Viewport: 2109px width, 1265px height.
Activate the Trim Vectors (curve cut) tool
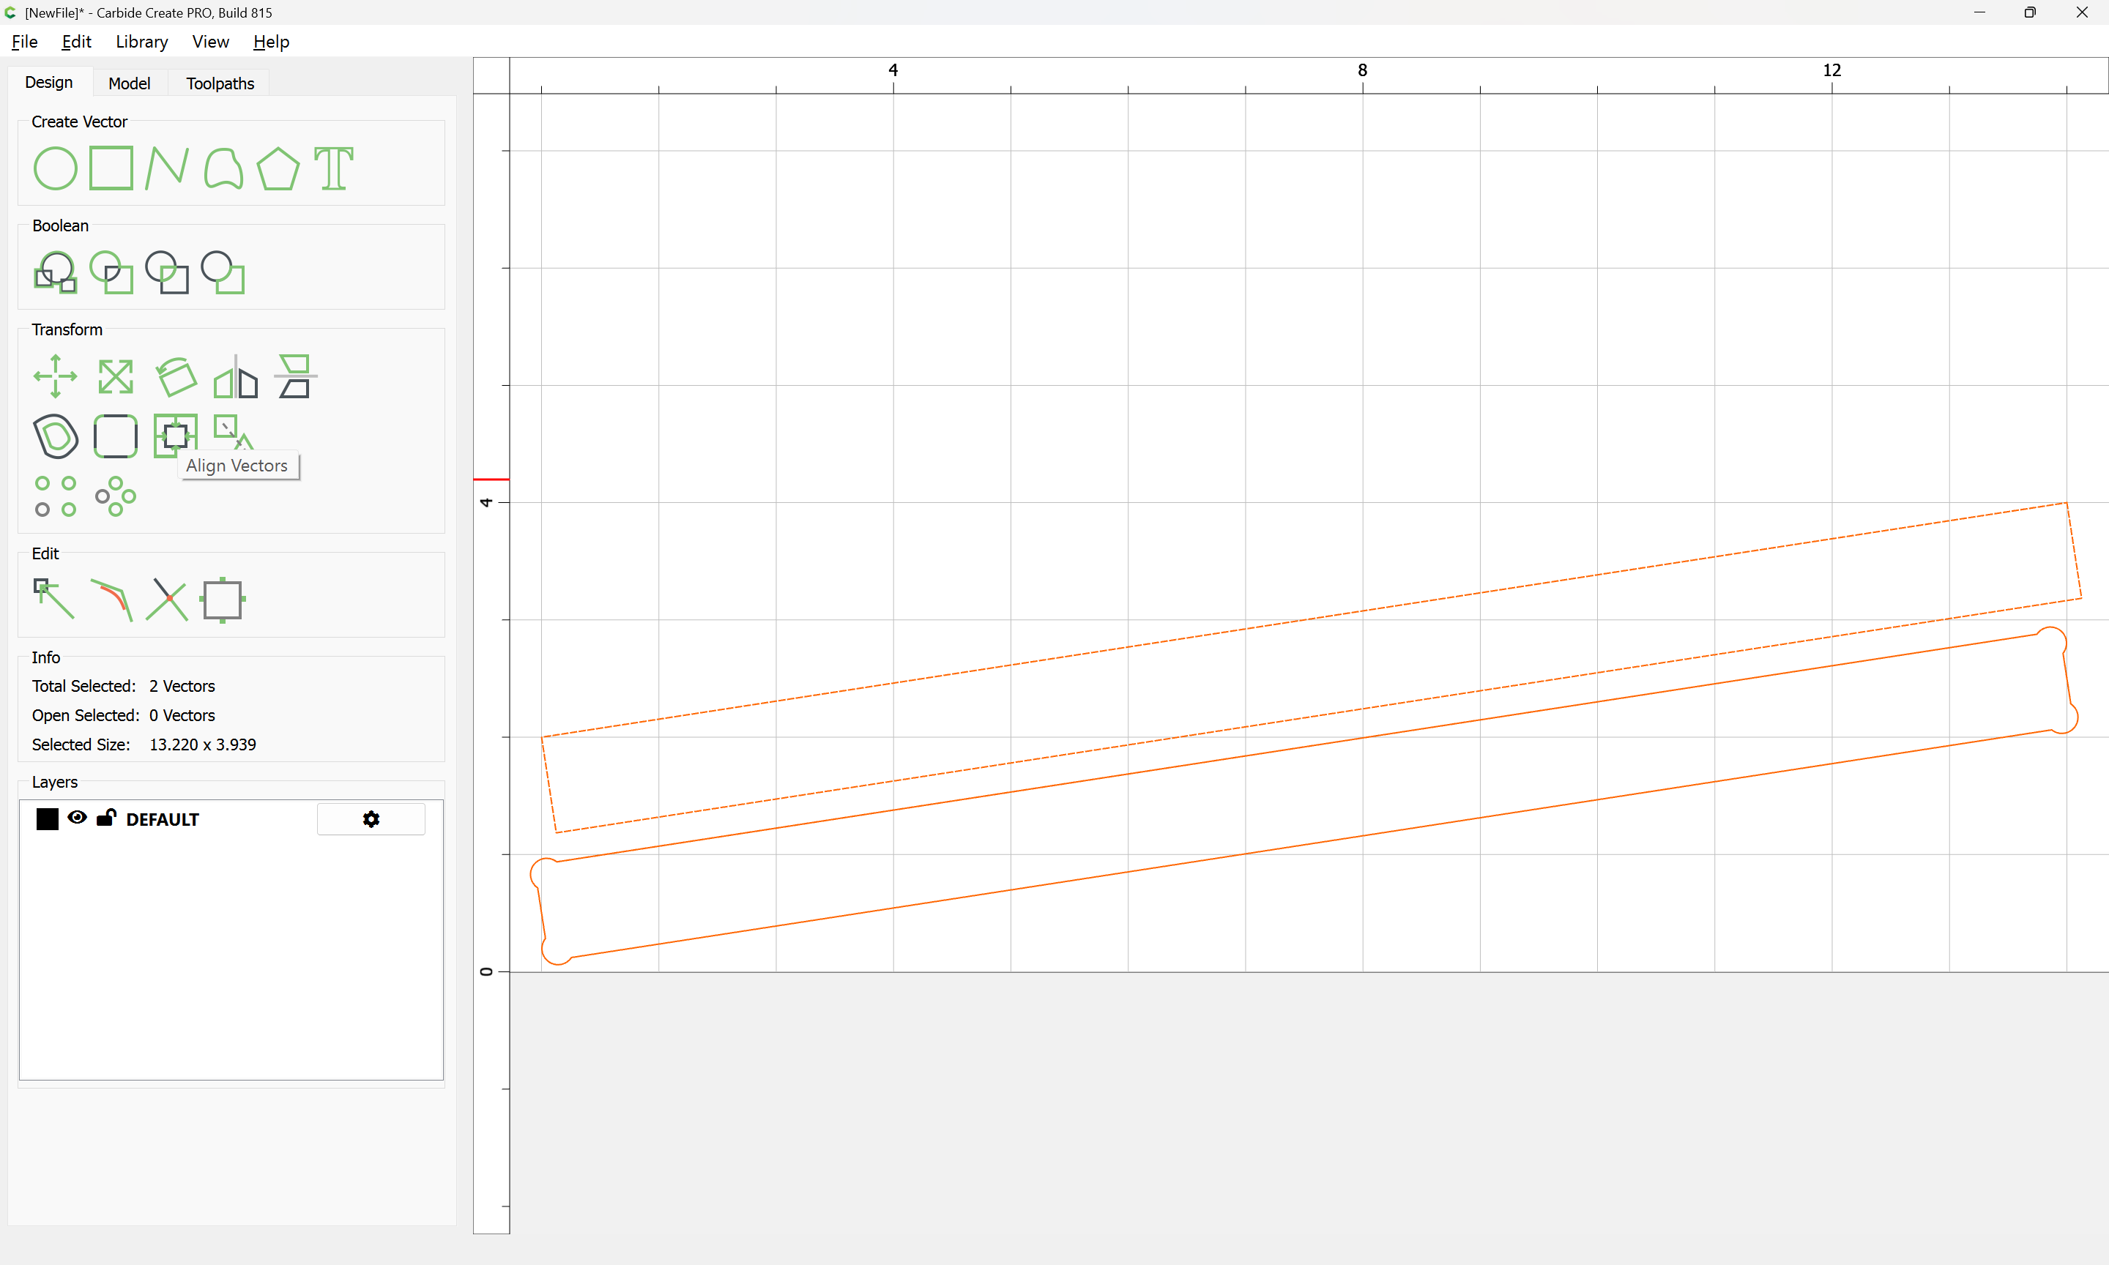111,600
